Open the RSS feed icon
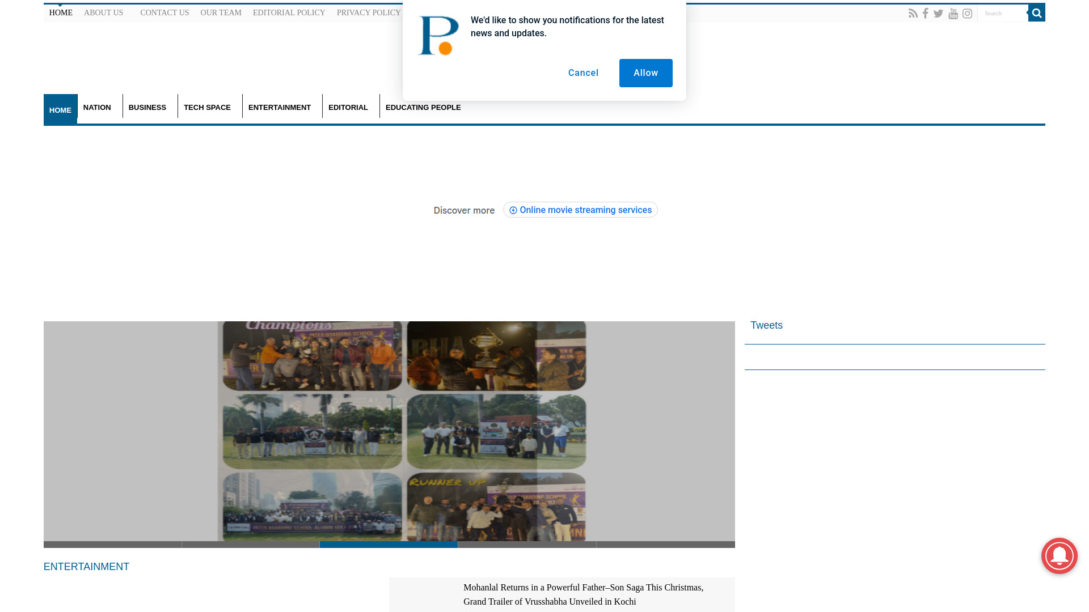Viewport: 1089px width, 612px height. [x=913, y=13]
